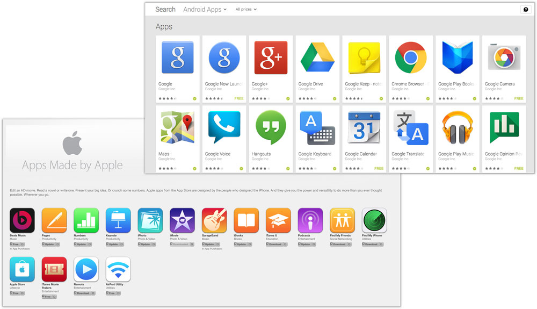Click the 'Apps' section heading
The width and height of the screenshot is (537, 309).
point(164,27)
